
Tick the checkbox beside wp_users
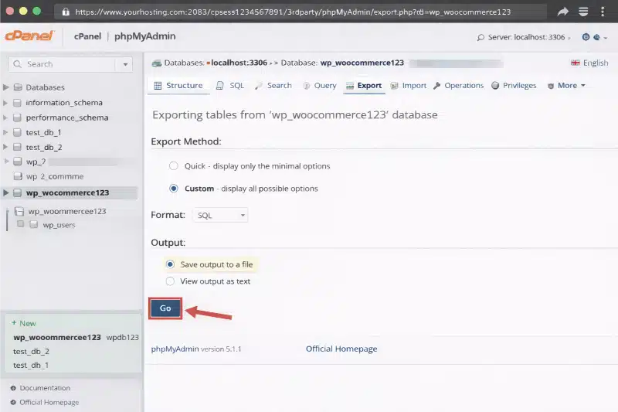tap(21, 224)
